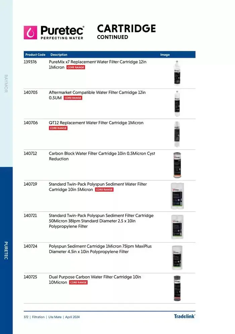This screenshot has width=235, height=334.
Task: Click the CORE RANGE badge on 140719
Action: pos(104,190)
